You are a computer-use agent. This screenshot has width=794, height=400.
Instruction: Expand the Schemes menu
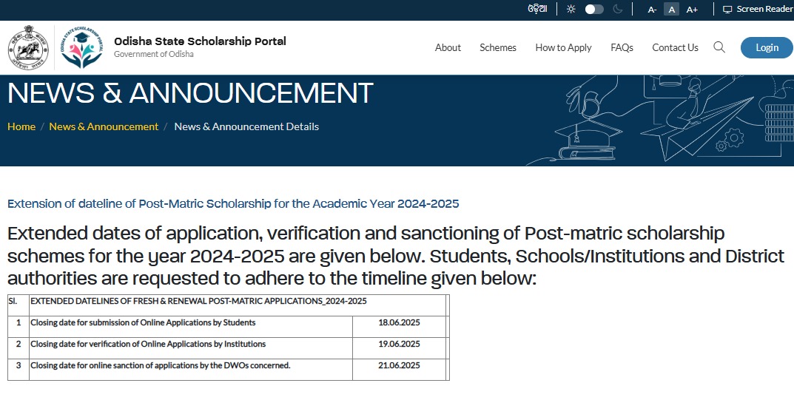pyautogui.click(x=498, y=47)
